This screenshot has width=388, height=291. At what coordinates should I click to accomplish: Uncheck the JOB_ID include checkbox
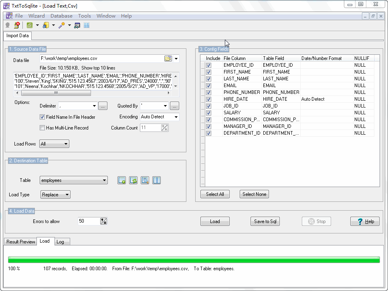pos(208,106)
